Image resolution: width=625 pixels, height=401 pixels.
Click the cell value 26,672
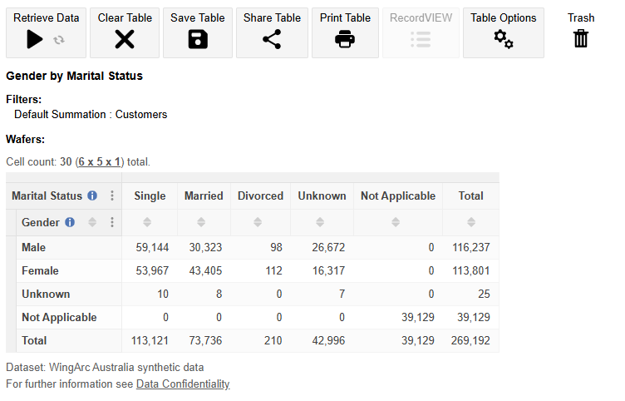(328, 247)
